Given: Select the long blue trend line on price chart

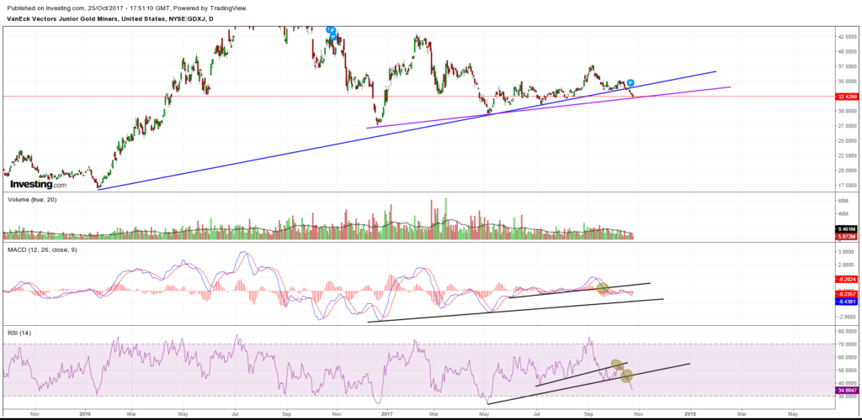Looking at the screenshot, I should coord(407,130).
